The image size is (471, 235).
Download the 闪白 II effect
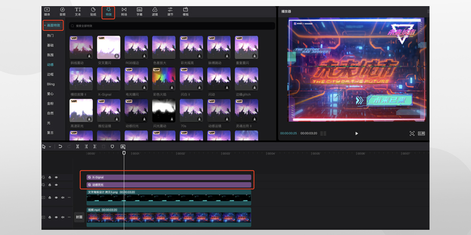[199, 87]
